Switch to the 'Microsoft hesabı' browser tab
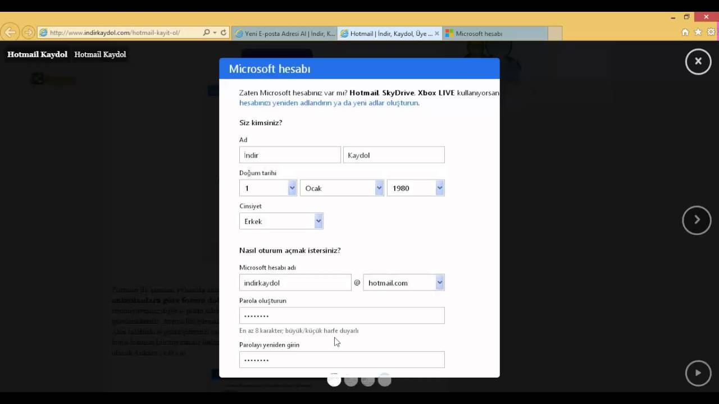 point(495,34)
